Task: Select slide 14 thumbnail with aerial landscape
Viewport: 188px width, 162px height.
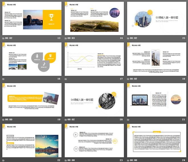Action: click(94, 18)
